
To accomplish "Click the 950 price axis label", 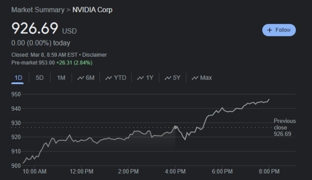I will pos(16,94).
